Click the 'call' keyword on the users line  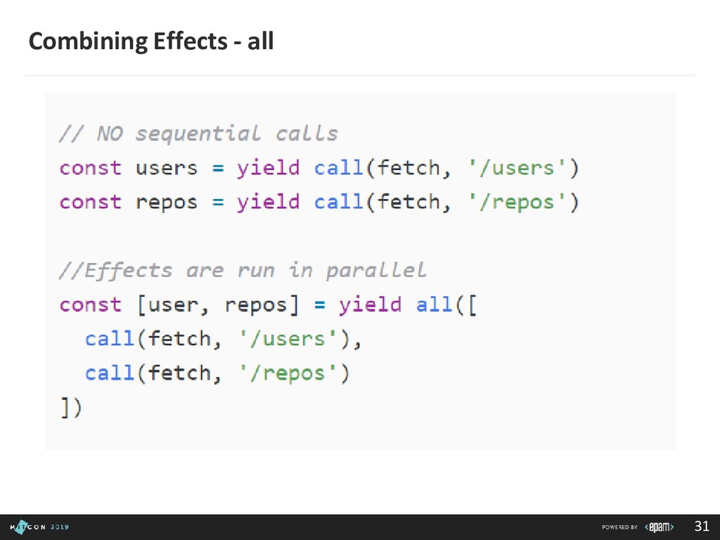(338, 167)
